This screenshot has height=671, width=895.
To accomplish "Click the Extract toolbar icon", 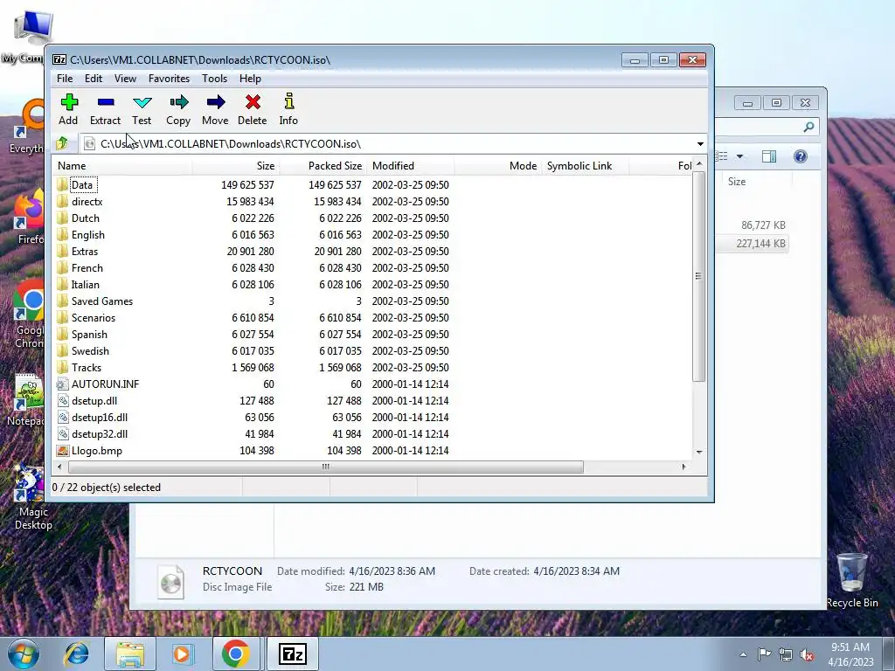I will 106,103.
